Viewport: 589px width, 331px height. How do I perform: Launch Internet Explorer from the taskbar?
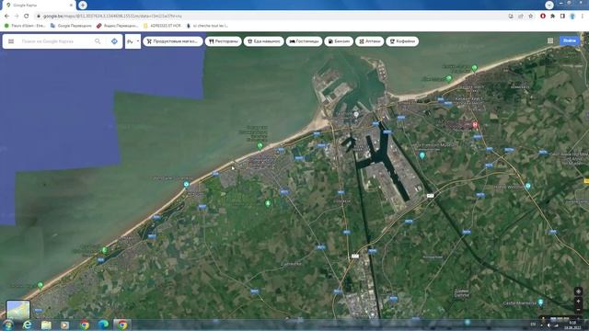27,325
